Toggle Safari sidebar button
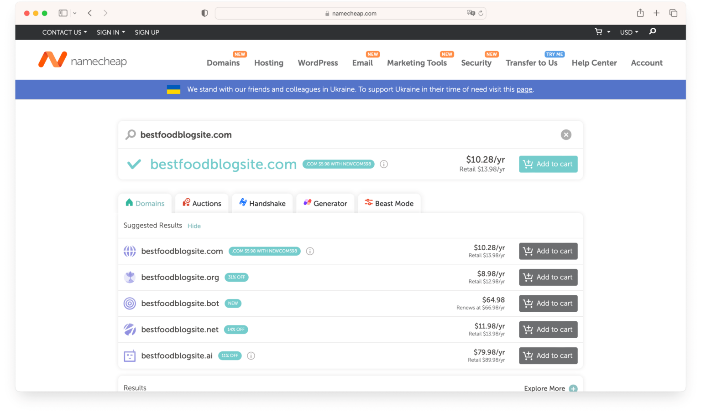The width and height of the screenshot is (701, 412). 63,13
